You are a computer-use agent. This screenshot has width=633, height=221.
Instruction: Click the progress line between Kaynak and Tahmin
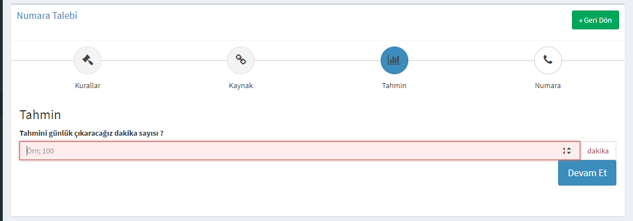coord(317,60)
